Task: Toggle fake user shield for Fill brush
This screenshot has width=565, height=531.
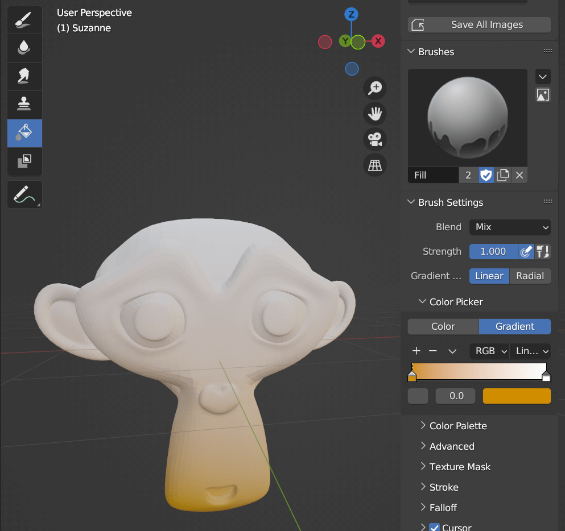Action: coord(486,175)
